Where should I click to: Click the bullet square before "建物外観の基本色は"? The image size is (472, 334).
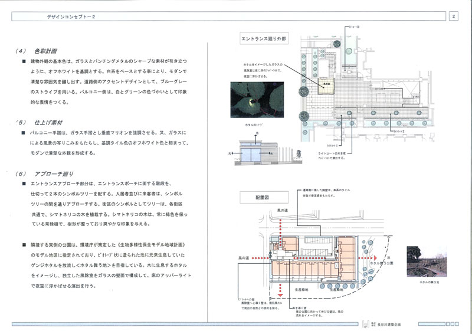pyautogui.click(x=24, y=61)
